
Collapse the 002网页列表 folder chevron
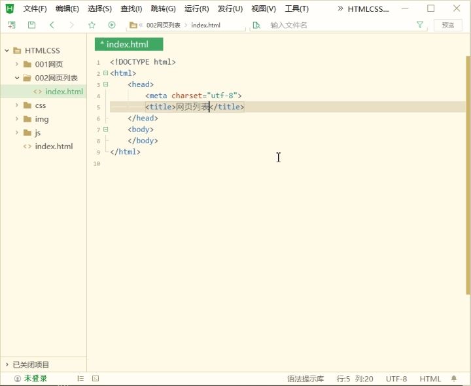tap(17, 78)
